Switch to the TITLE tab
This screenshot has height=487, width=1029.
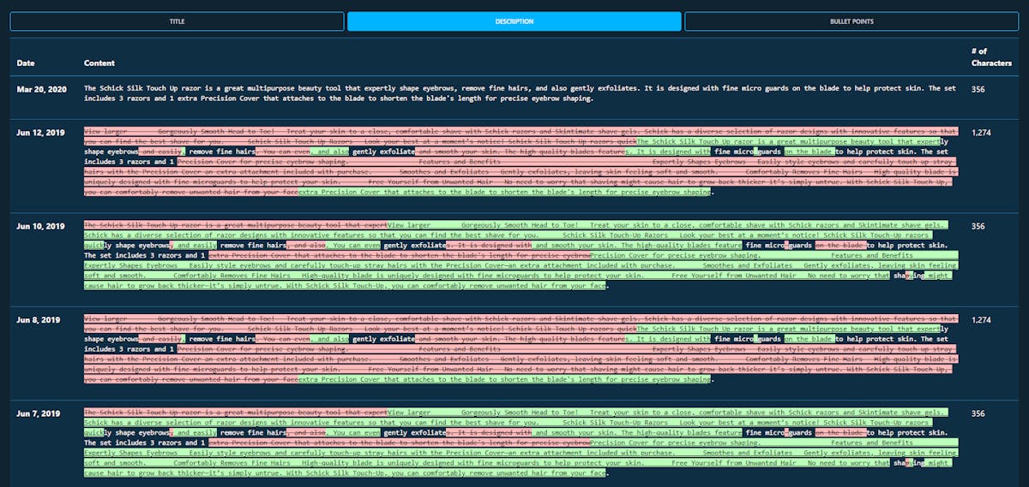pos(177,21)
